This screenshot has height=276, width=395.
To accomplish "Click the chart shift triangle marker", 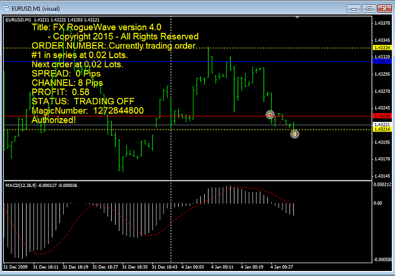I will (x=297, y=18).
